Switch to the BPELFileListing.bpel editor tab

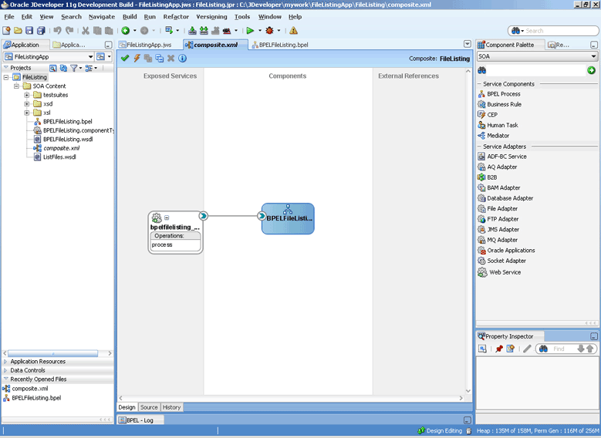280,45
